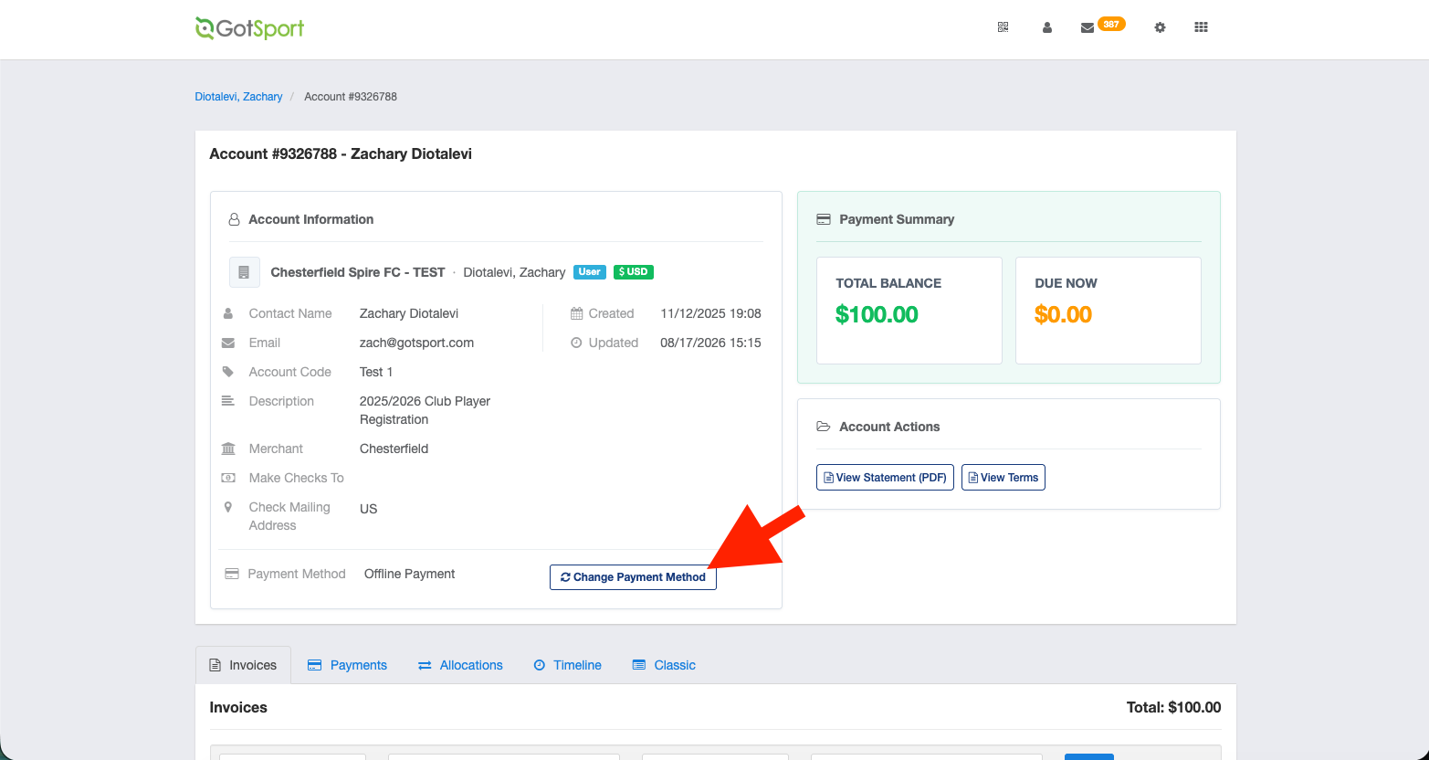Screen dimensions: 1429x760
Task: Click the Due Now card
Action: coord(1109,311)
